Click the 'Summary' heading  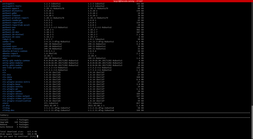4,115
